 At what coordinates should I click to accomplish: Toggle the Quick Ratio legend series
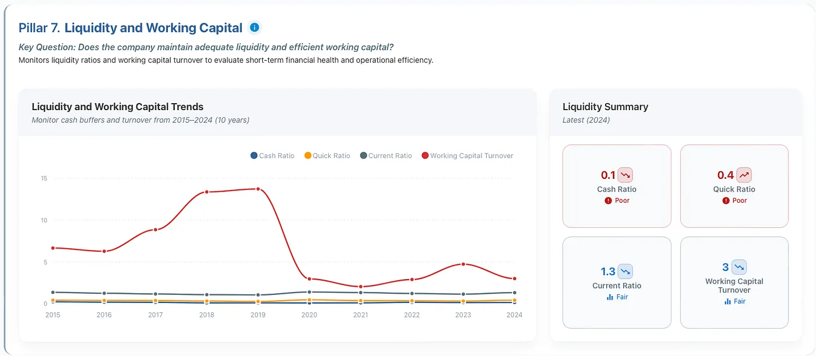click(327, 156)
